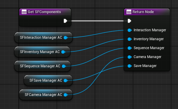Click the Return Node header icon

[x=129, y=12]
